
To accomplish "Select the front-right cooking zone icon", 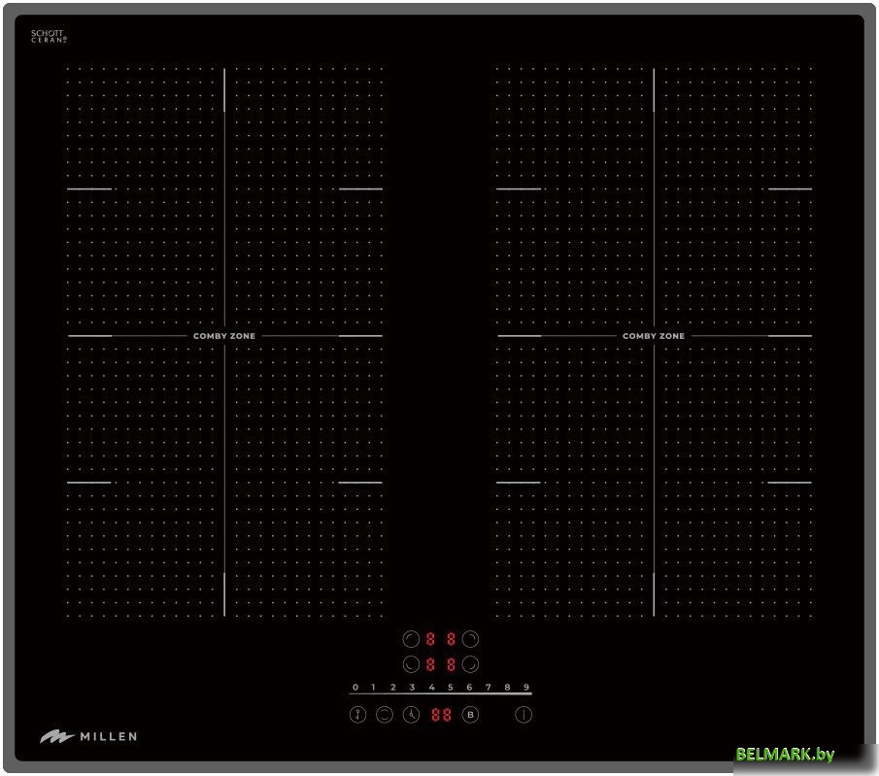I will (470, 665).
